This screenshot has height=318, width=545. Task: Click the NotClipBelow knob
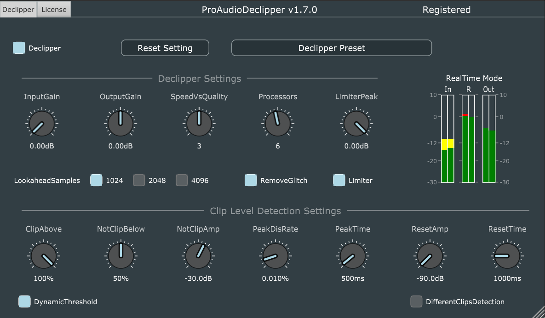click(121, 256)
